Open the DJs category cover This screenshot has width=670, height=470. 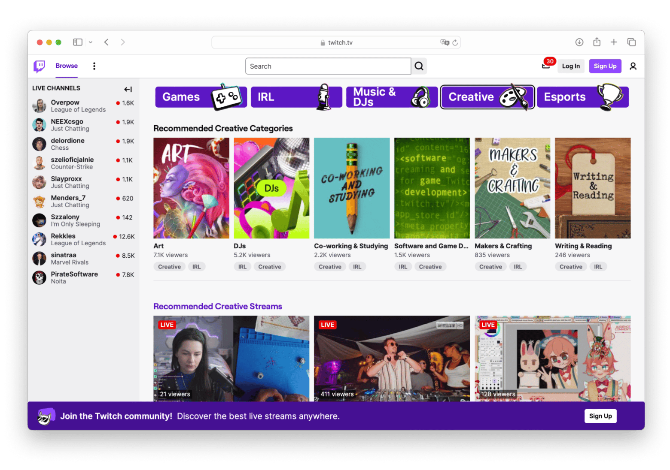tap(271, 188)
